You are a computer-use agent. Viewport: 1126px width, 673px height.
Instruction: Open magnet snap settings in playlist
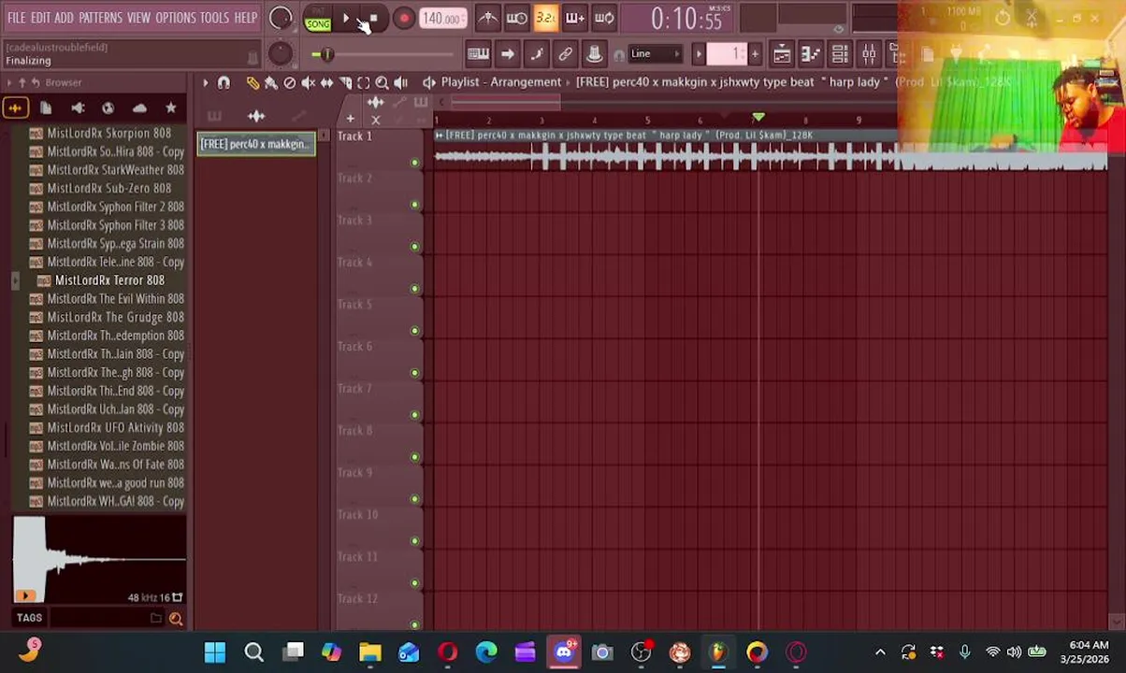[x=224, y=83]
